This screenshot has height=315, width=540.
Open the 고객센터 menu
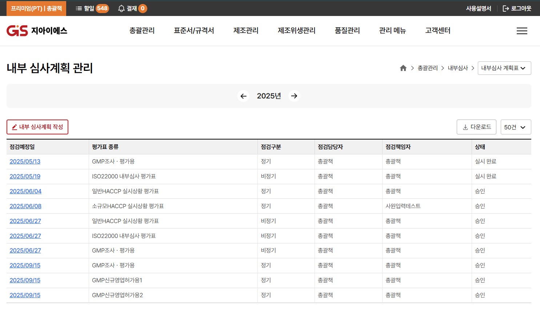pos(438,31)
